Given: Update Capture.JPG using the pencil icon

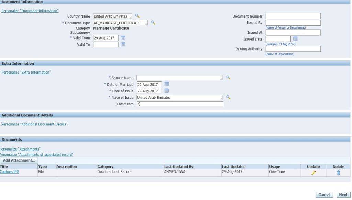Looking at the screenshot, I should point(312,172).
